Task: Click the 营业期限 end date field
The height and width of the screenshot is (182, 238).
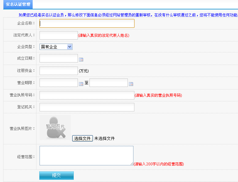Action: pyautogui.click(x=109, y=83)
